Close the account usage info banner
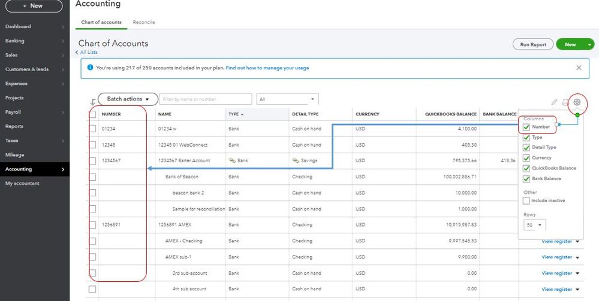The image size is (599, 301). coord(579,68)
